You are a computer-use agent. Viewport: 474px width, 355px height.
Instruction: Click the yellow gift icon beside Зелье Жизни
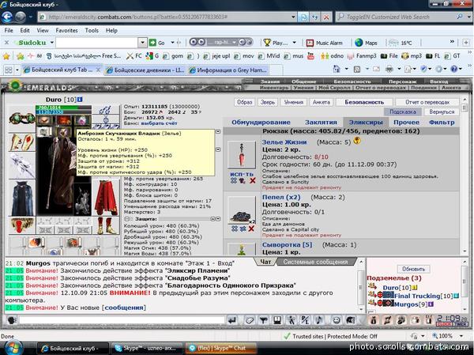point(357,140)
